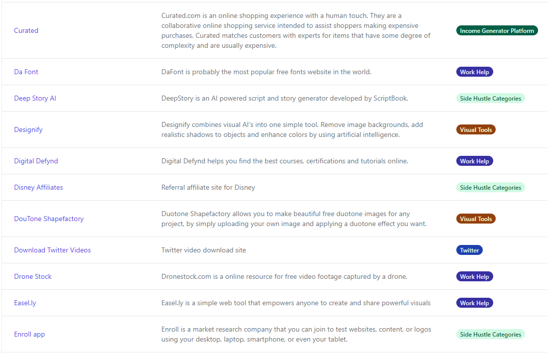The height and width of the screenshot is (354, 547).
Task: Click Work Help tag for Digital Defynd
Action: pos(474,161)
